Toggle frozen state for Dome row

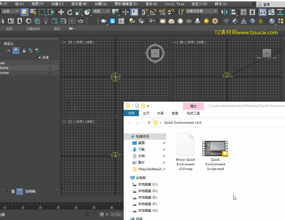click(x=50, y=68)
